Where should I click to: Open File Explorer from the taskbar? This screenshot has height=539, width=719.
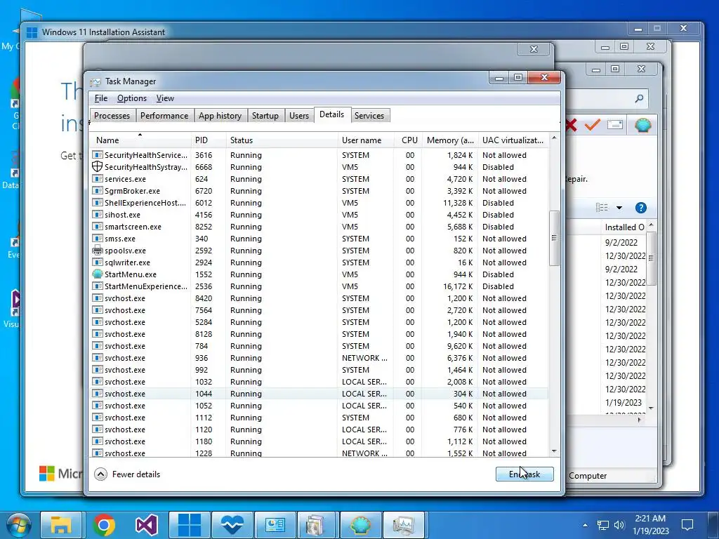point(60,525)
